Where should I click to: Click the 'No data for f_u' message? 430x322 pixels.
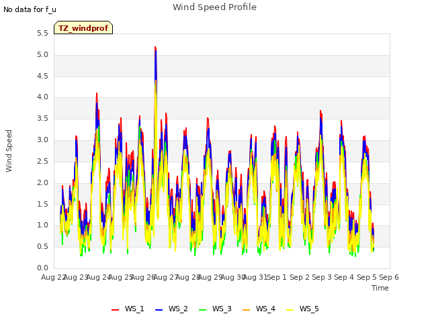click(30, 9)
